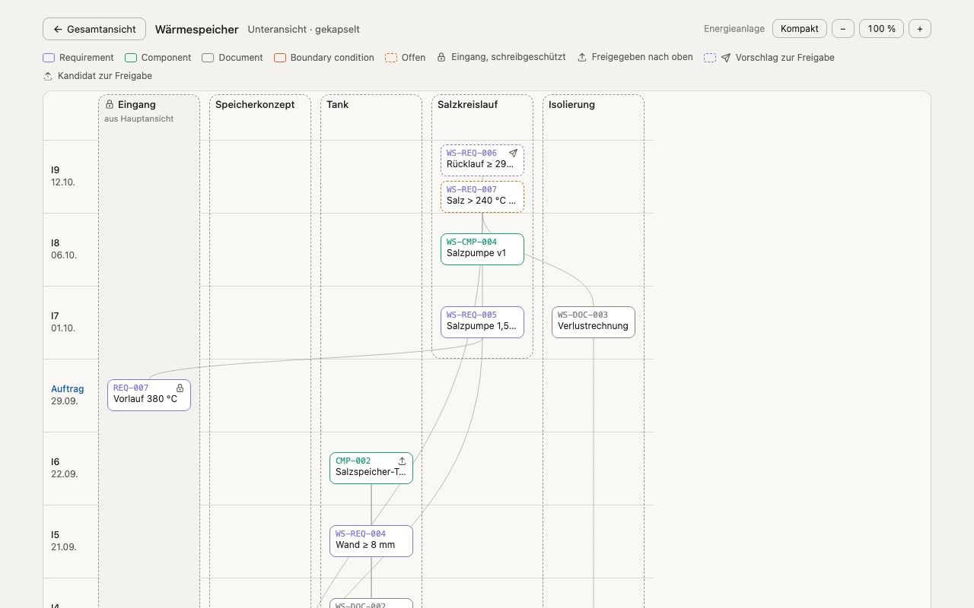Click the 100 % zoom level button

881,29
